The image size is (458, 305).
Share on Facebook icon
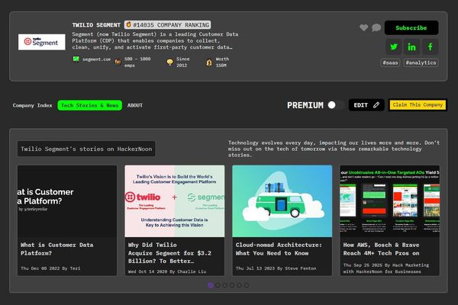pyautogui.click(x=430, y=47)
